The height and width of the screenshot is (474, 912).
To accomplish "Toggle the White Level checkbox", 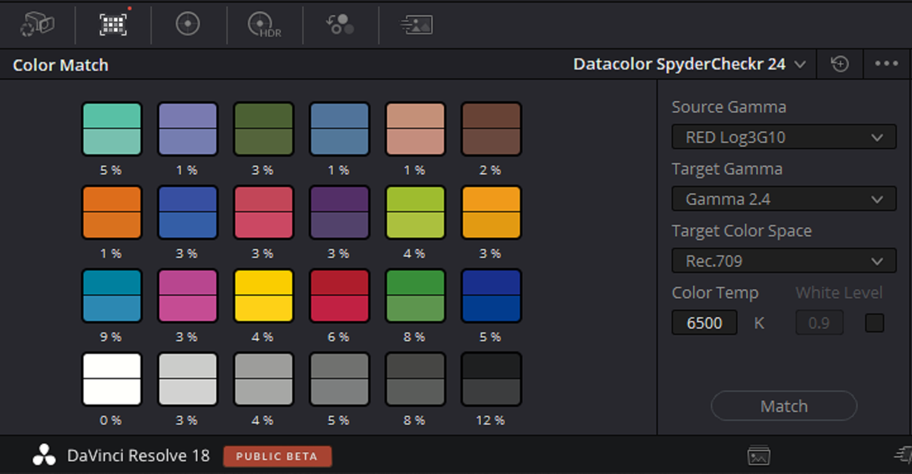I will (874, 323).
